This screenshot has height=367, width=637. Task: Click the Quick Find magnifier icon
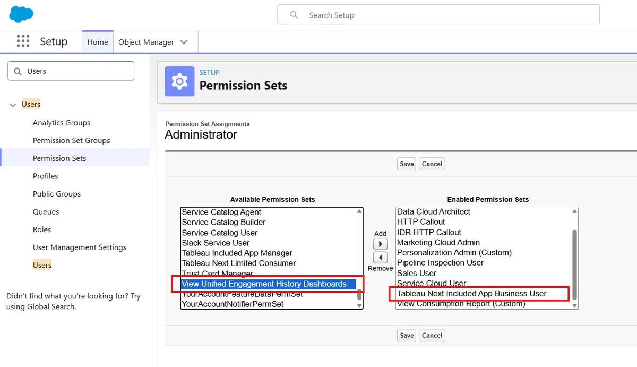coord(18,71)
